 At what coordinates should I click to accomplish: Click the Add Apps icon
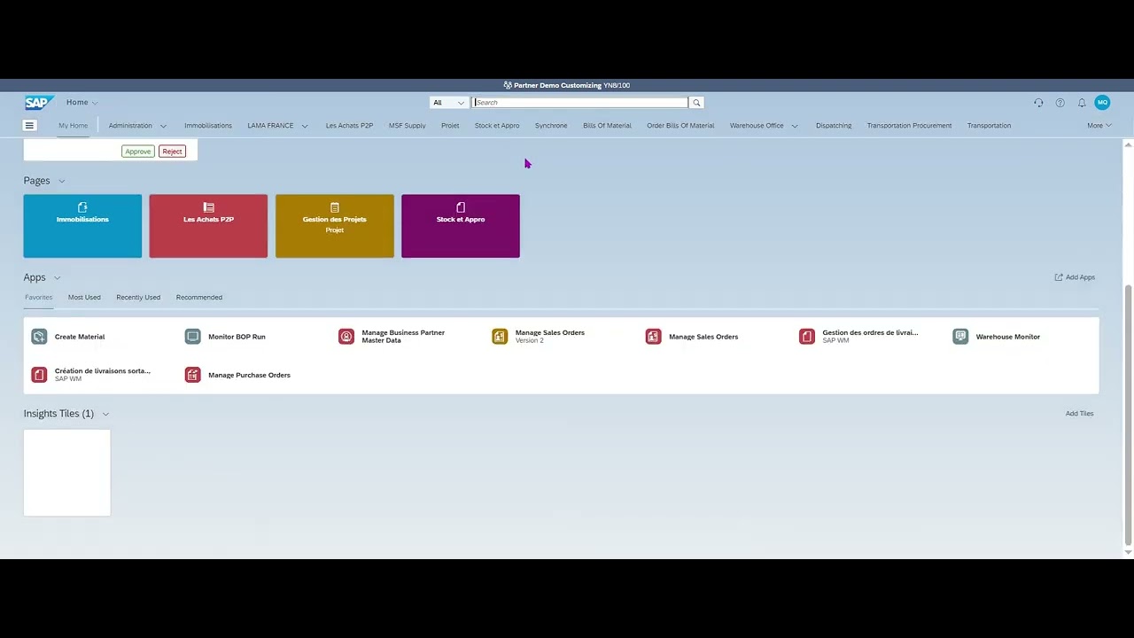tap(1059, 277)
